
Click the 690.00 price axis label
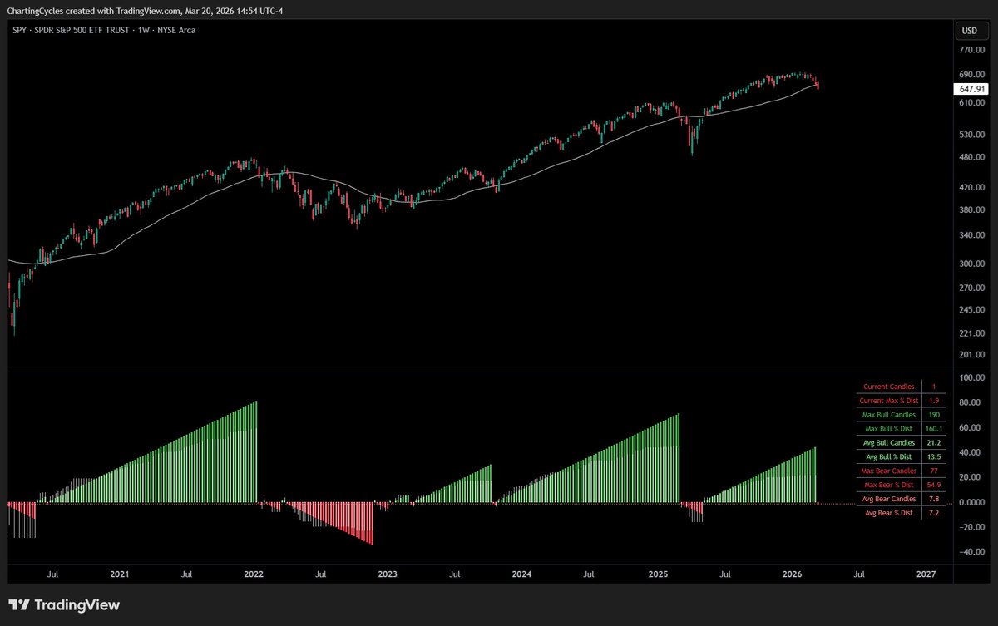(x=971, y=74)
